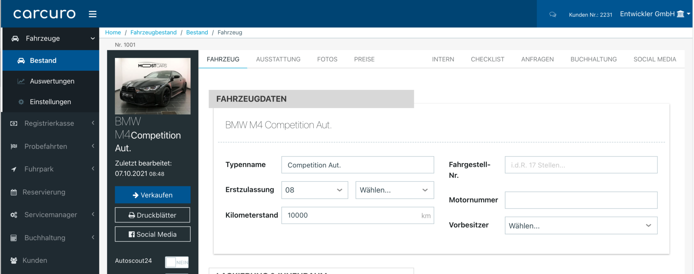The width and height of the screenshot is (694, 274).
Task: Click the chart icon next to Auswertungen
Action: tap(21, 81)
